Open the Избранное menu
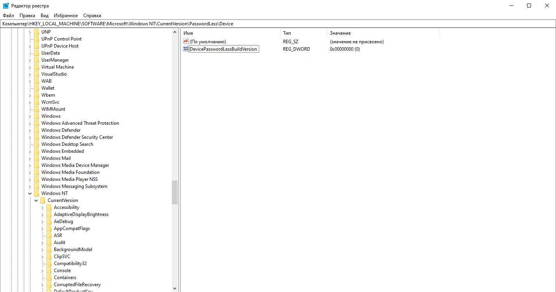 (66, 16)
